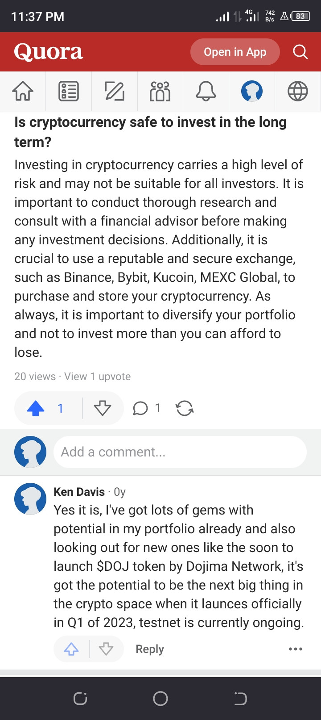Open profile avatar in navigation bar
Viewport: 321px width, 720px height.
tap(252, 91)
